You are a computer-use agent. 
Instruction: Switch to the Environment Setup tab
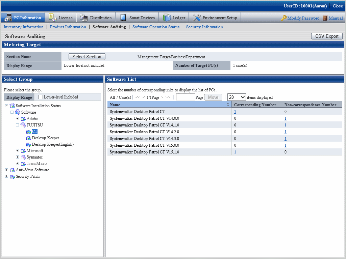pos(215,18)
